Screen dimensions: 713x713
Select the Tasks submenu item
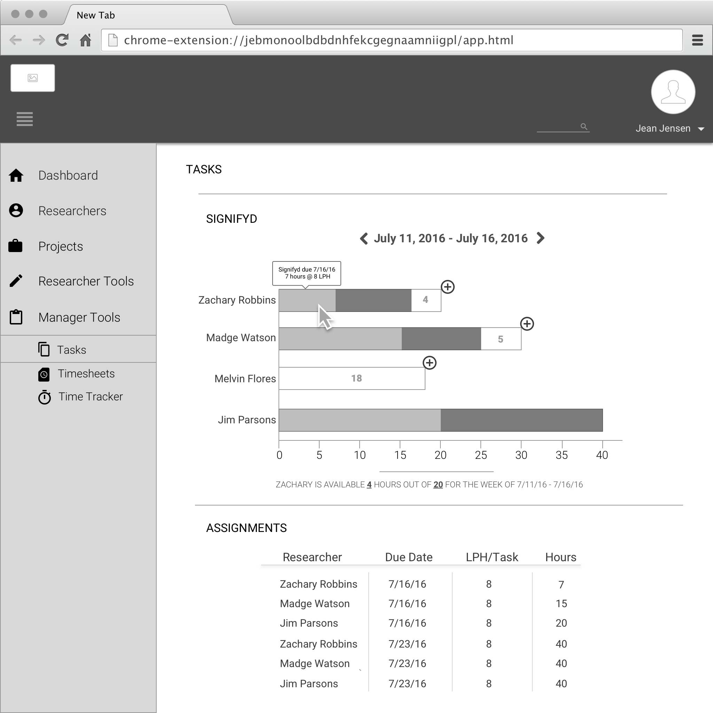click(71, 350)
